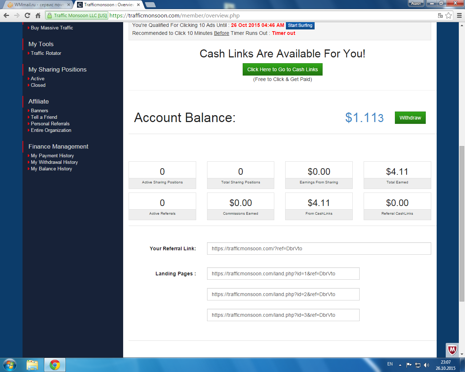Click the vertical page scrollbar thumb
465x372 pixels.
point(462,223)
